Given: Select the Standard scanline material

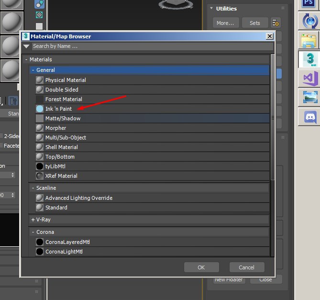Looking at the screenshot, I should click(152, 208).
